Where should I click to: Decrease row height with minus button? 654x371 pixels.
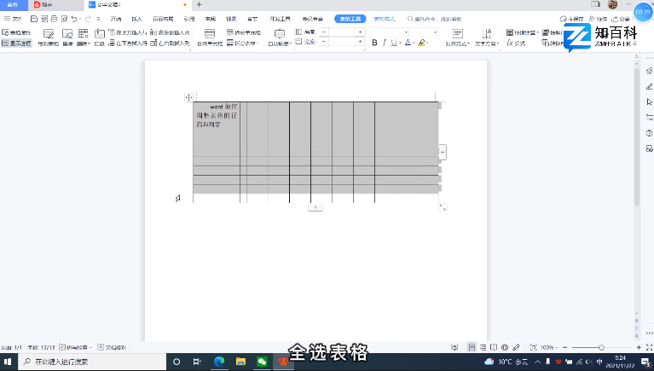click(x=324, y=32)
